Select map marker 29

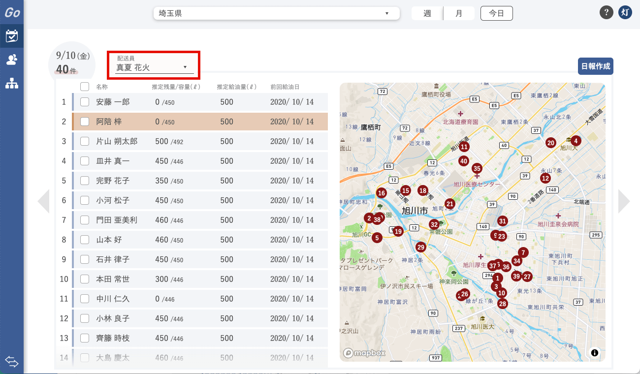pos(420,247)
